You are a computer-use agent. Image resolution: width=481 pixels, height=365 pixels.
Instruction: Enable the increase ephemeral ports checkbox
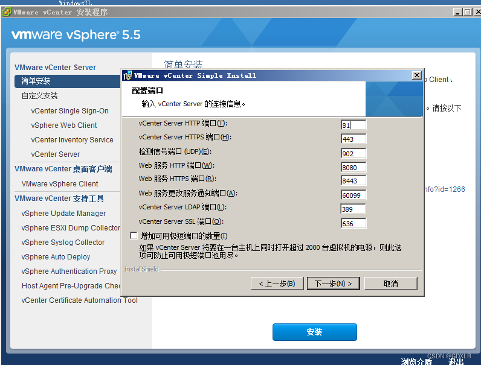134,235
